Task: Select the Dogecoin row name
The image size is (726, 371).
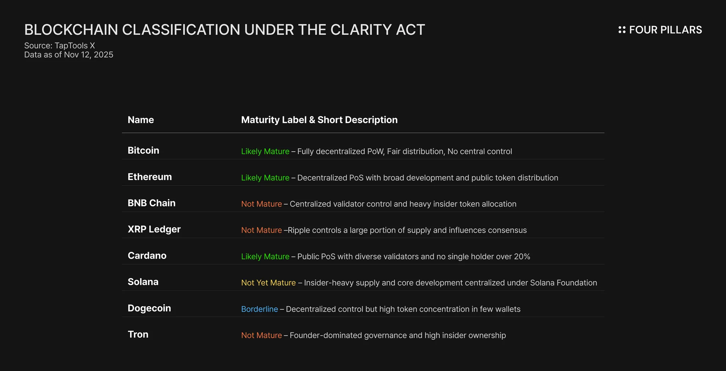Action: coord(149,308)
